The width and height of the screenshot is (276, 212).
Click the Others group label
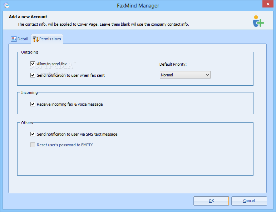point(27,123)
